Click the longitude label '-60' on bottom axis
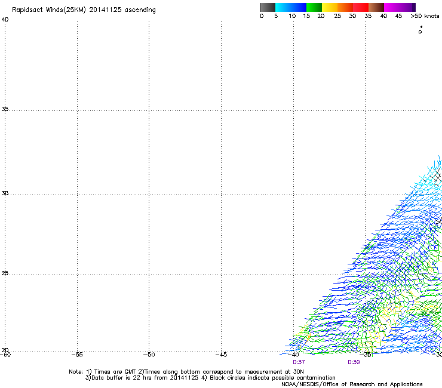This screenshot has width=442, height=388. pyautogui.click(x=5, y=355)
